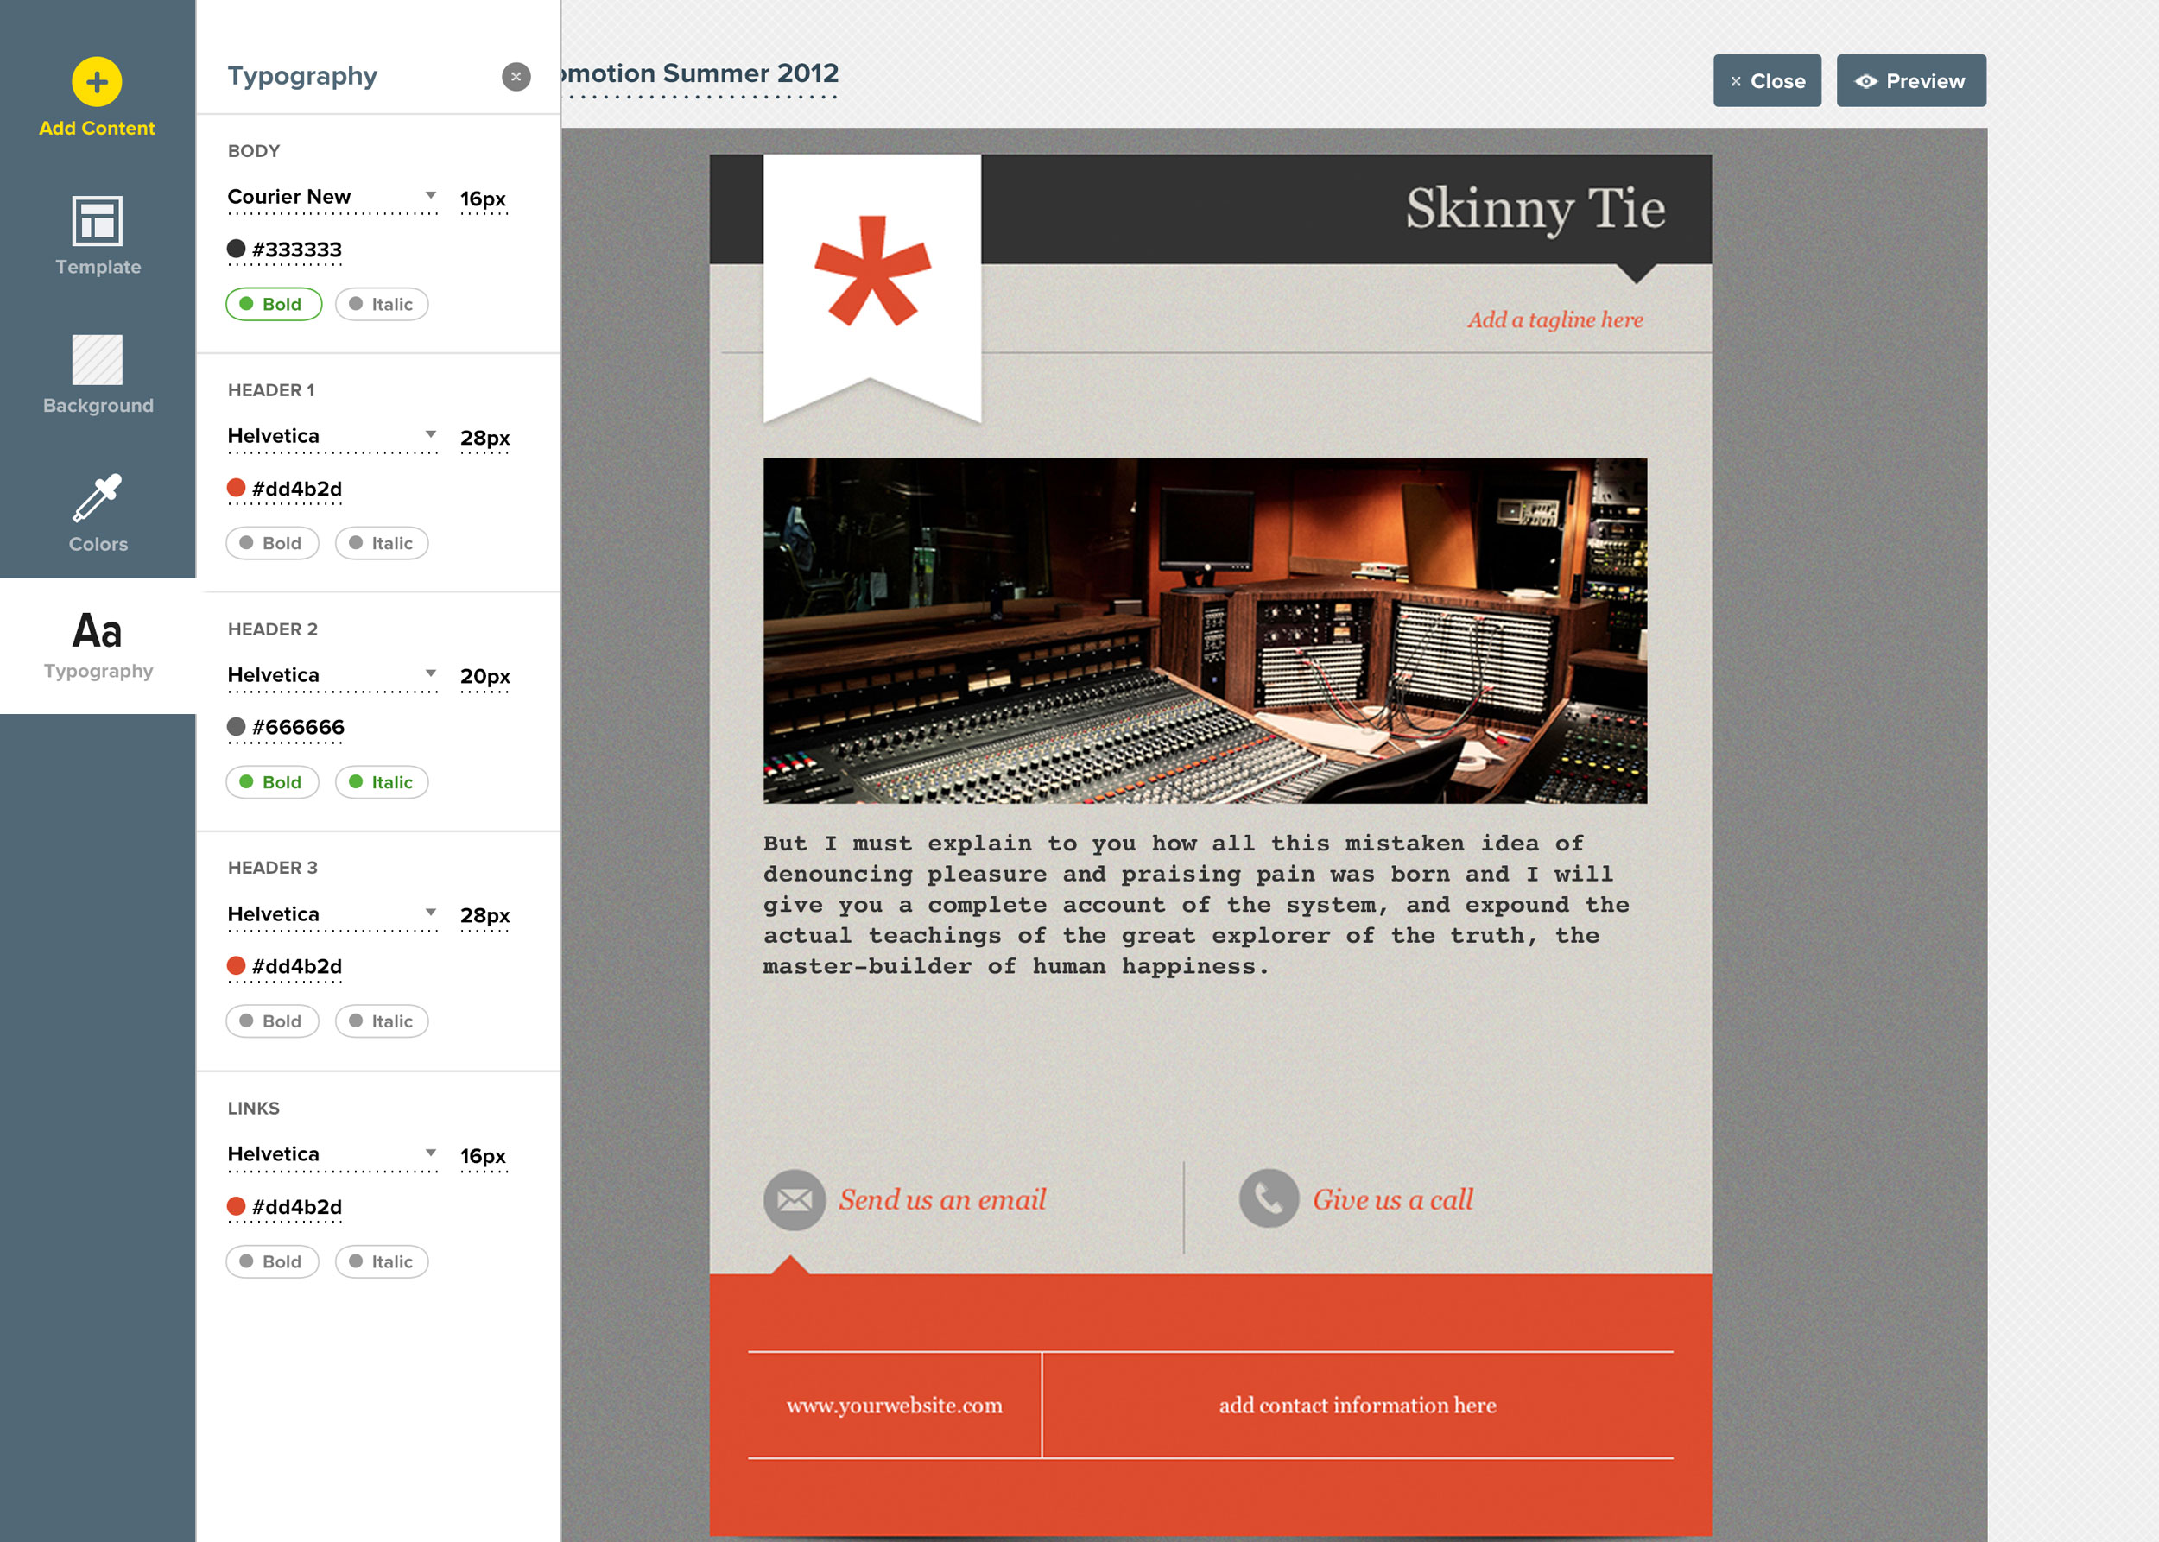Disable Bold for Body text

coord(274,304)
